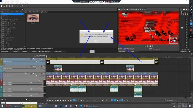
Task: Click the Windows Start button
Action: [x=2, y=106]
